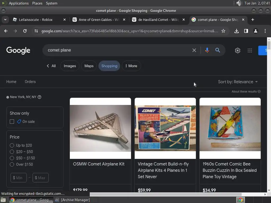271x203 pixels.
Task: Select the $50 – $150 price option
Action: coord(12,158)
